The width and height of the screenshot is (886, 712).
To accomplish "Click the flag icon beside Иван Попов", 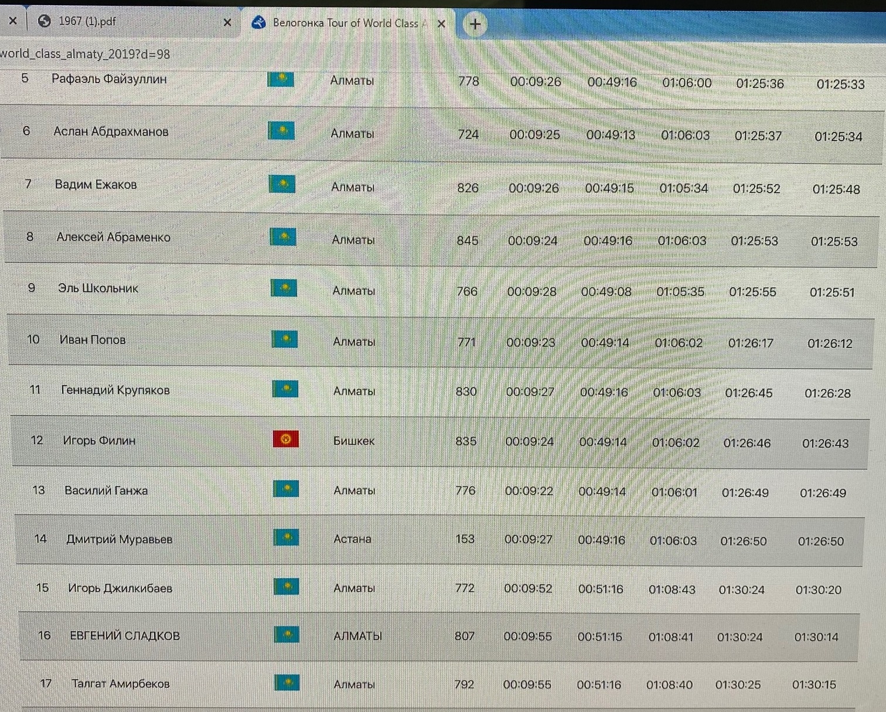I will tap(284, 339).
